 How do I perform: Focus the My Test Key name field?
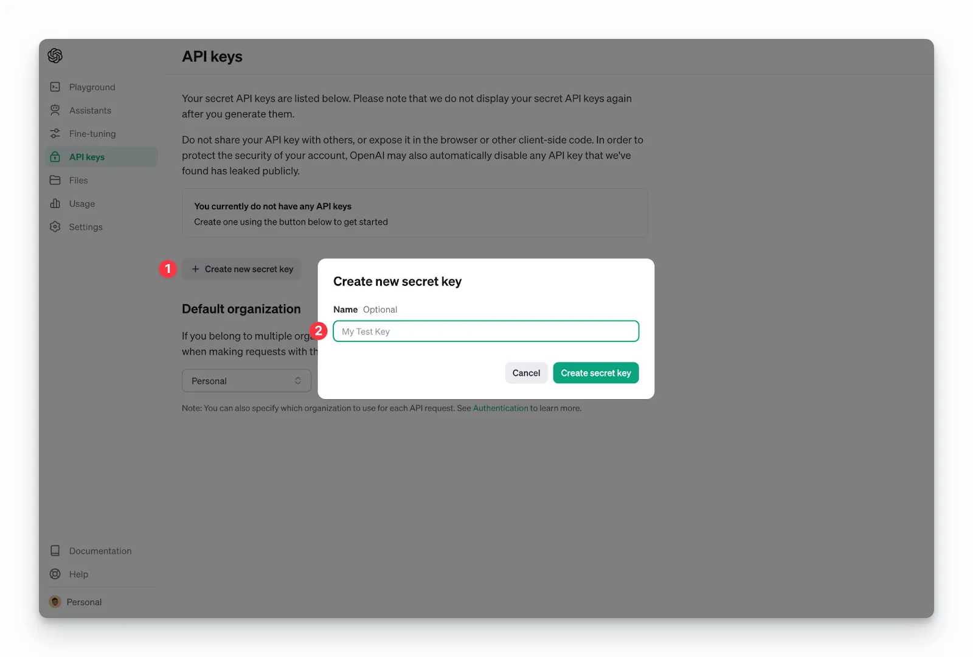tap(486, 332)
